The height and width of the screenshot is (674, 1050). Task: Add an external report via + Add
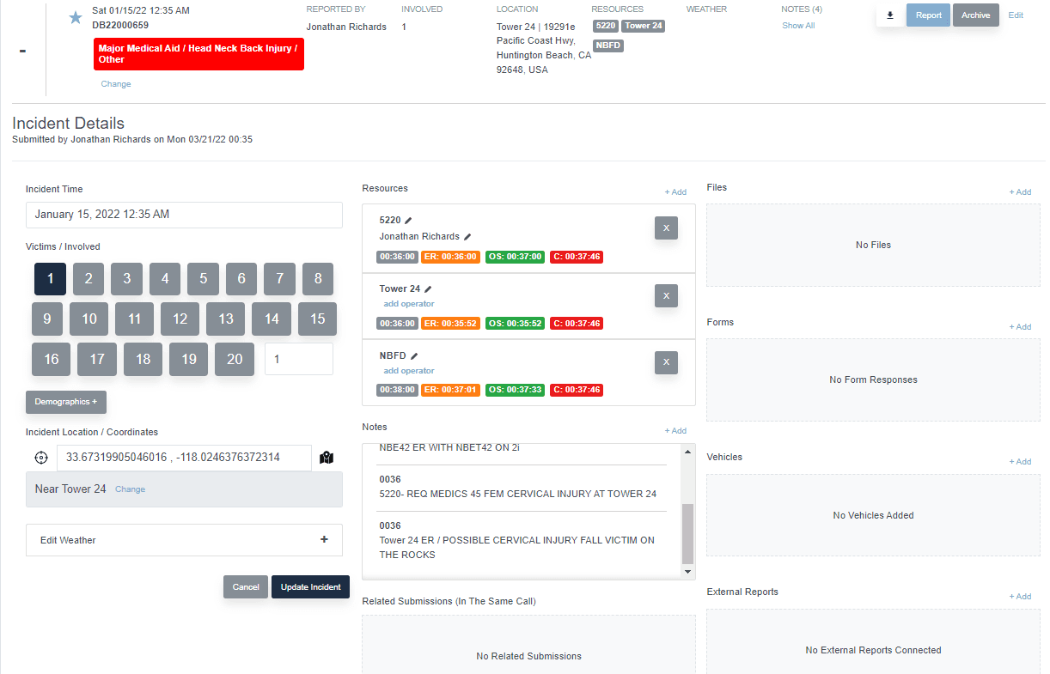point(1020,597)
